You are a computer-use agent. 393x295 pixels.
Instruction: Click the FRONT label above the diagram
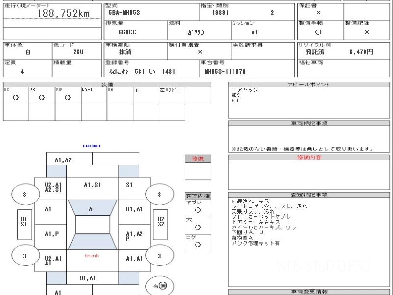pyautogui.click(x=92, y=146)
